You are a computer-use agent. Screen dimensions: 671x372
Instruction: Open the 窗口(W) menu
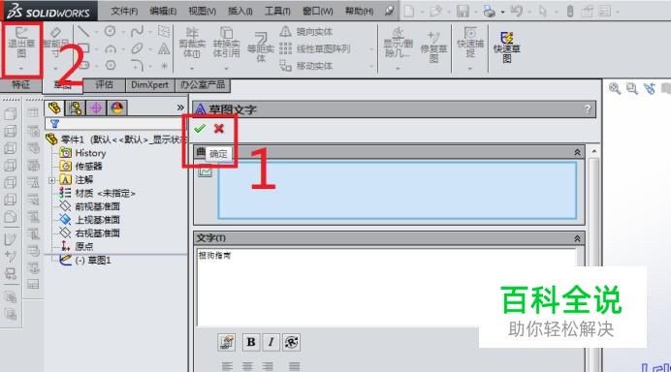(317, 11)
